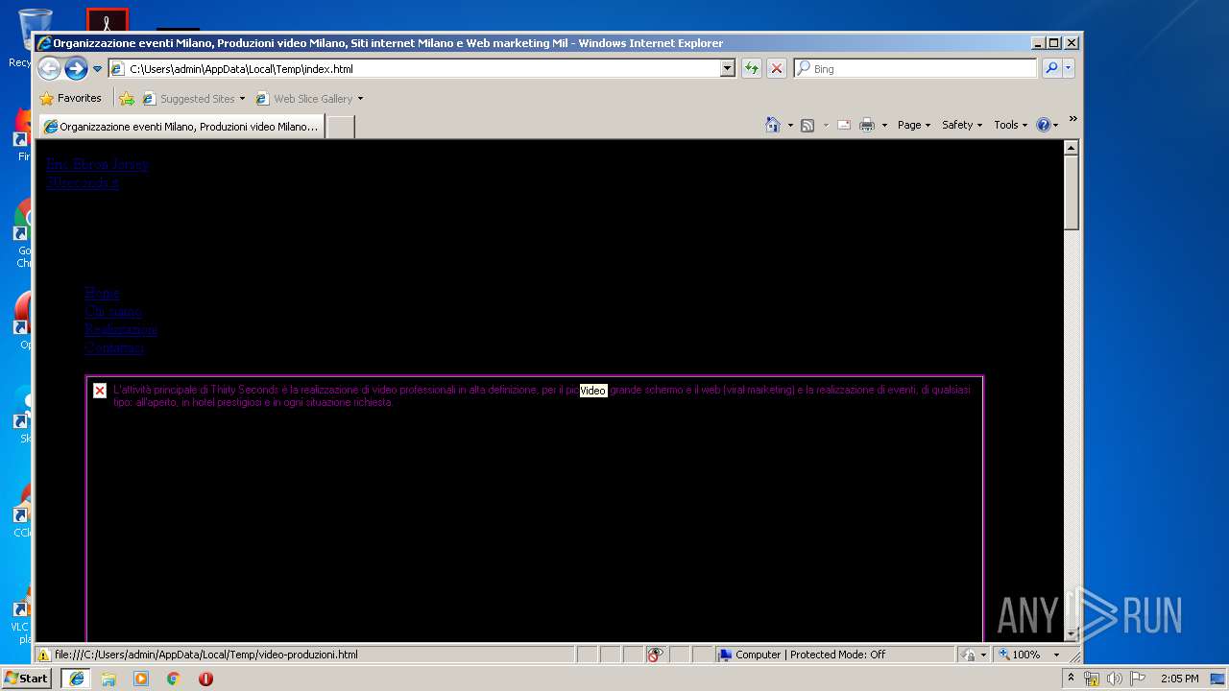Open Opera from the taskbar
This screenshot has height=691, width=1229.
(x=205, y=679)
